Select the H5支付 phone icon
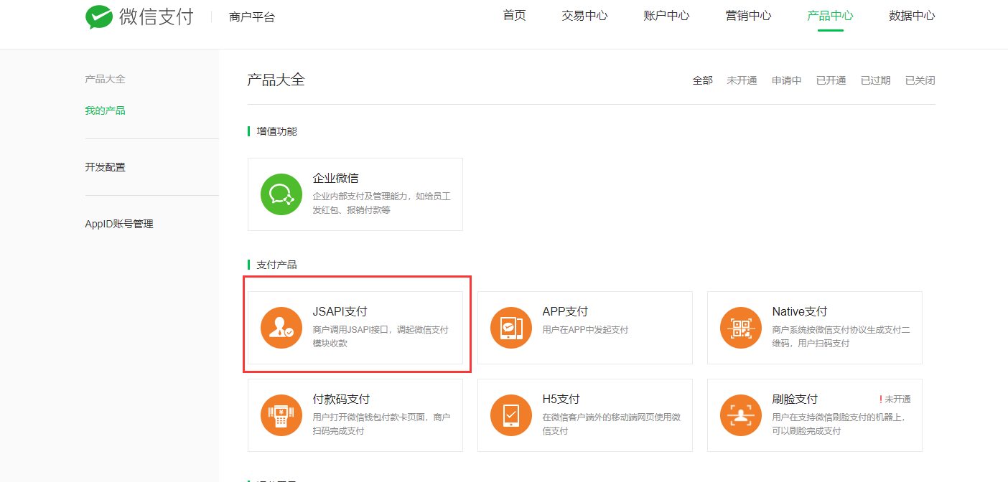The image size is (1008, 482). point(511,415)
